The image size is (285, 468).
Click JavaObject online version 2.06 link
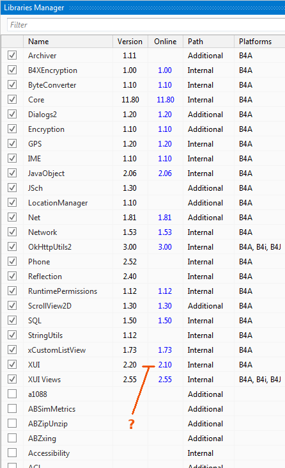[x=165, y=173]
